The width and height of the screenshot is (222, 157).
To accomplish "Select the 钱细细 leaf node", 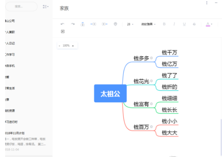I will [x=169, y=98].
